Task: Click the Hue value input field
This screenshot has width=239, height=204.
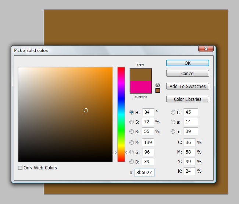Action: click(x=148, y=112)
